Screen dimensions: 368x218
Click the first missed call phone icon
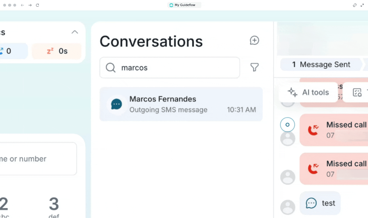313,130
